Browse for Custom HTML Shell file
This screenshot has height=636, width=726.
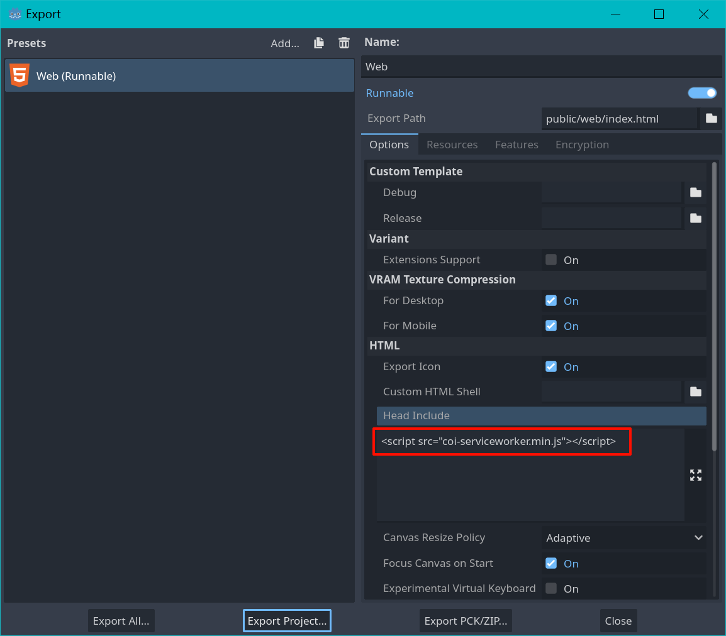point(695,392)
